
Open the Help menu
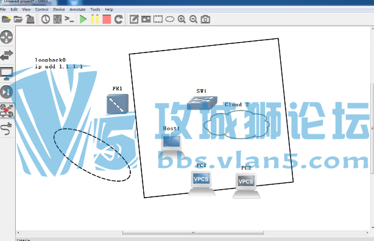[x=109, y=10]
